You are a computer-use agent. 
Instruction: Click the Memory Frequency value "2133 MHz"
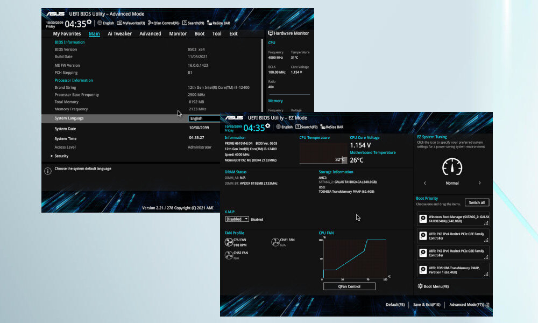[197, 109]
